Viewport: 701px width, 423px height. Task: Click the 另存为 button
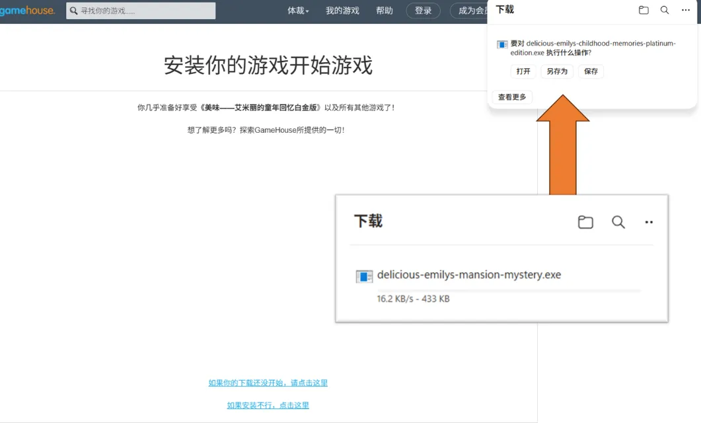(556, 71)
